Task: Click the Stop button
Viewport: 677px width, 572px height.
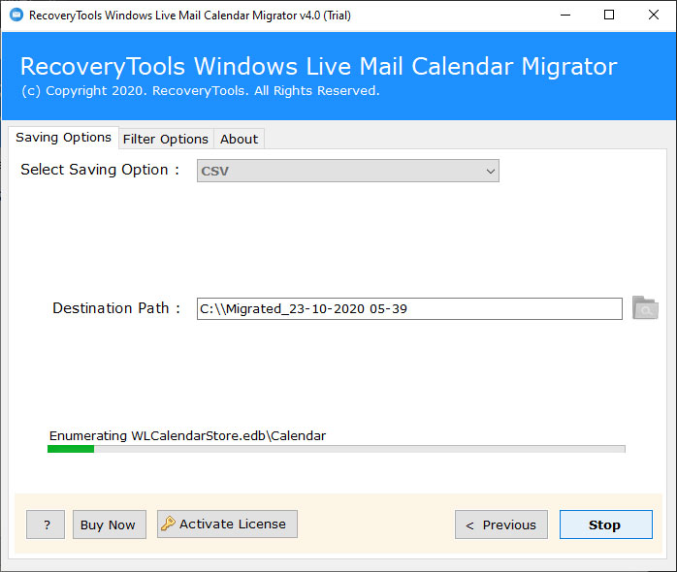Action: [x=606, y=524]
